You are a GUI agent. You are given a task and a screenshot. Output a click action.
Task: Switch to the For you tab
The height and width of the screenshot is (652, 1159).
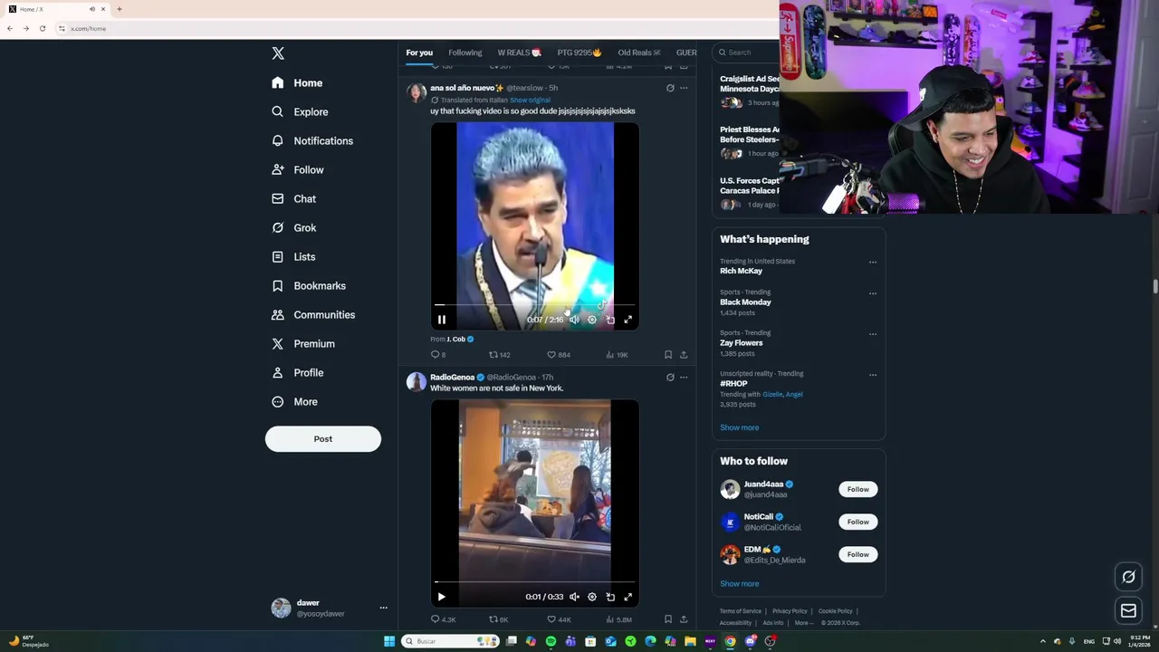[x=419, y=53]
